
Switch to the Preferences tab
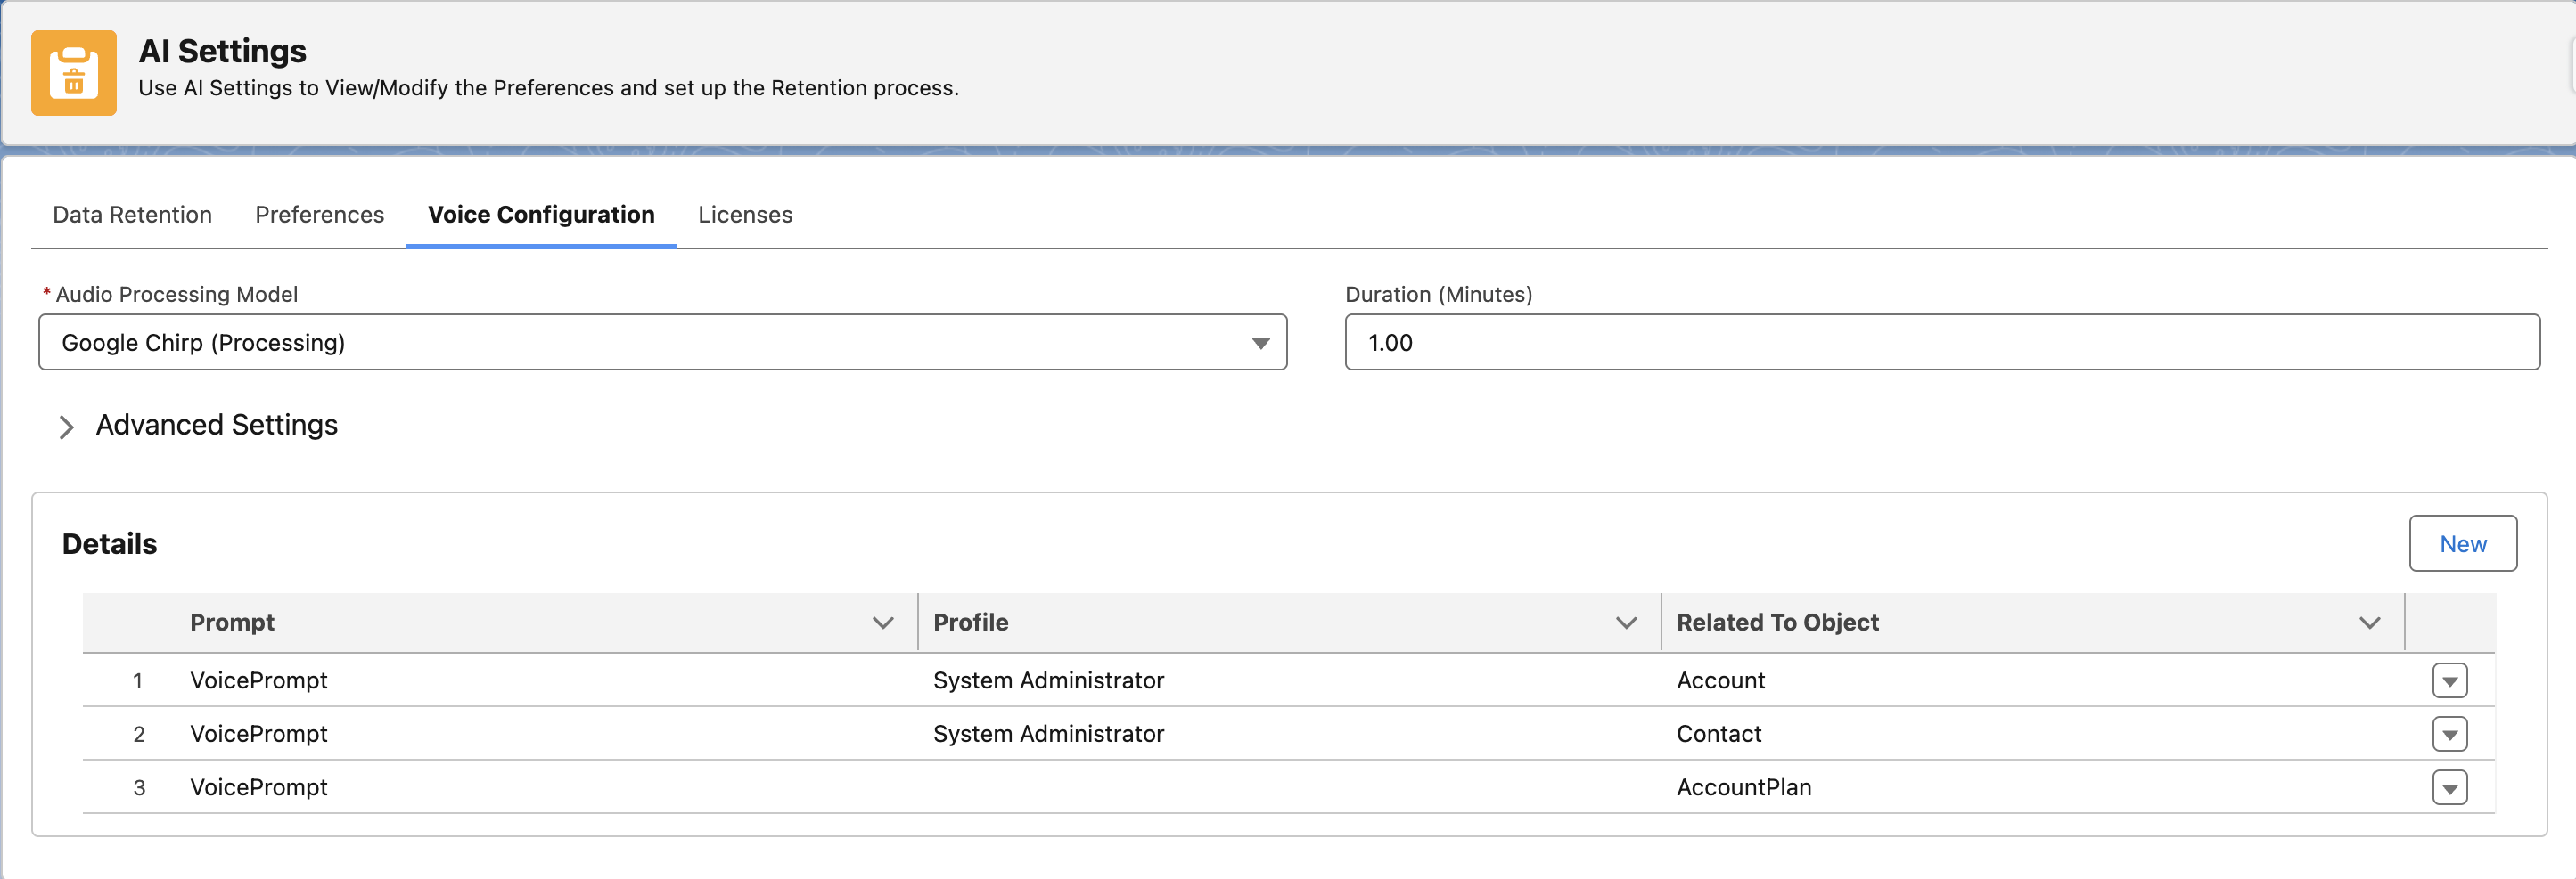point(319,215)
